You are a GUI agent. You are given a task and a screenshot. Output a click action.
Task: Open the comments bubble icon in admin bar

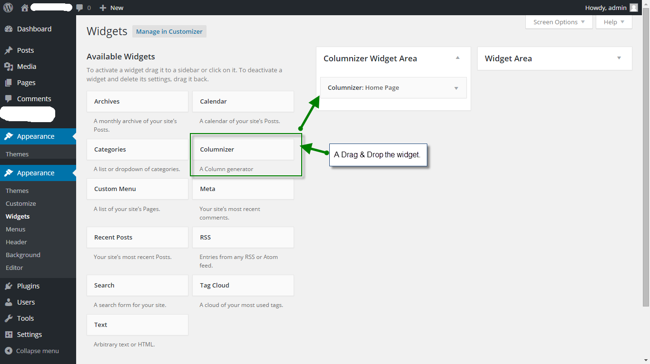tap(80, 8)
